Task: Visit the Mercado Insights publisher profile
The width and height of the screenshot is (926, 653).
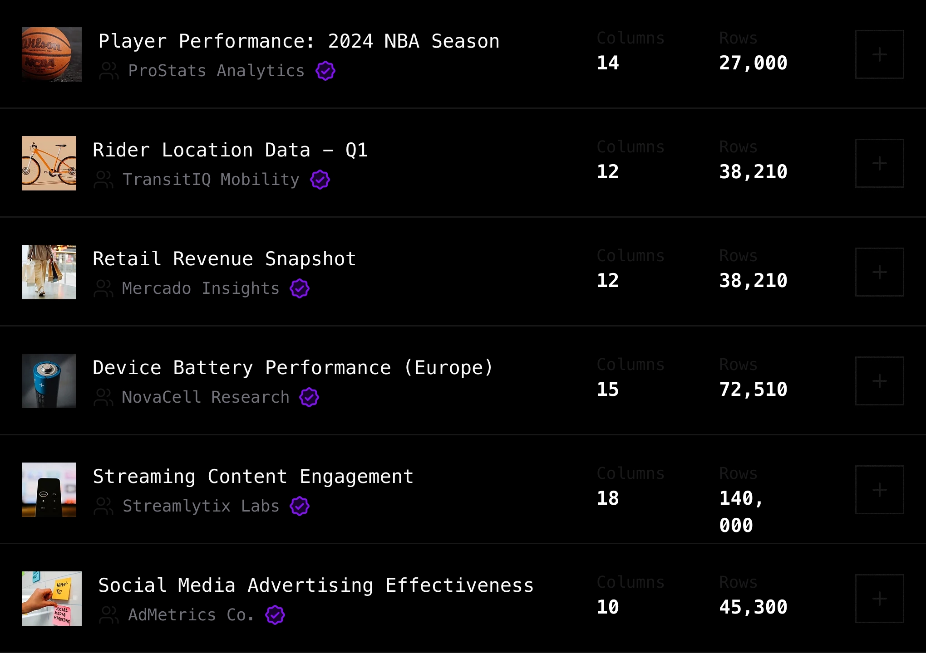Action: [x=201, y=288]
